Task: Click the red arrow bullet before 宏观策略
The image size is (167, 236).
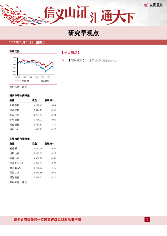Action: tap(63, 61)
